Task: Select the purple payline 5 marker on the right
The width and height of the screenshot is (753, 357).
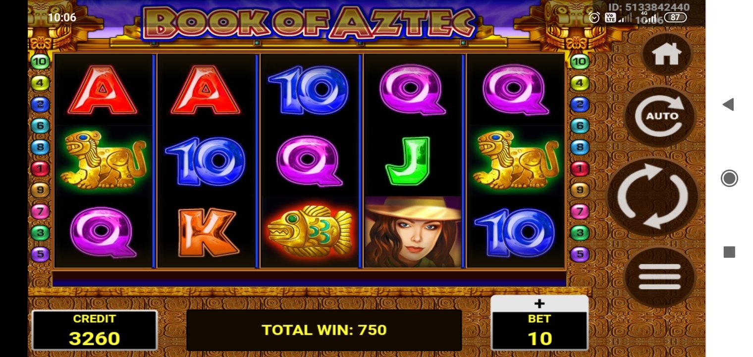Action: pos(580,255)
